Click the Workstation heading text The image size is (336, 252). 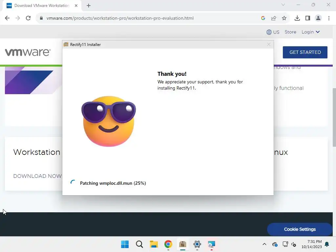coord(37,152)
